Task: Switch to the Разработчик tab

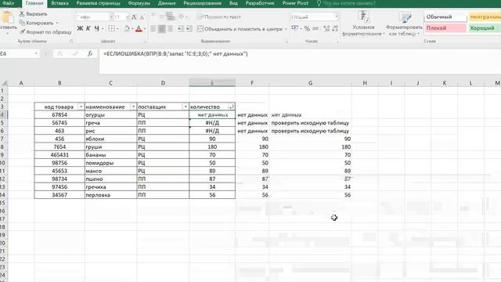Action: (260, 3)
